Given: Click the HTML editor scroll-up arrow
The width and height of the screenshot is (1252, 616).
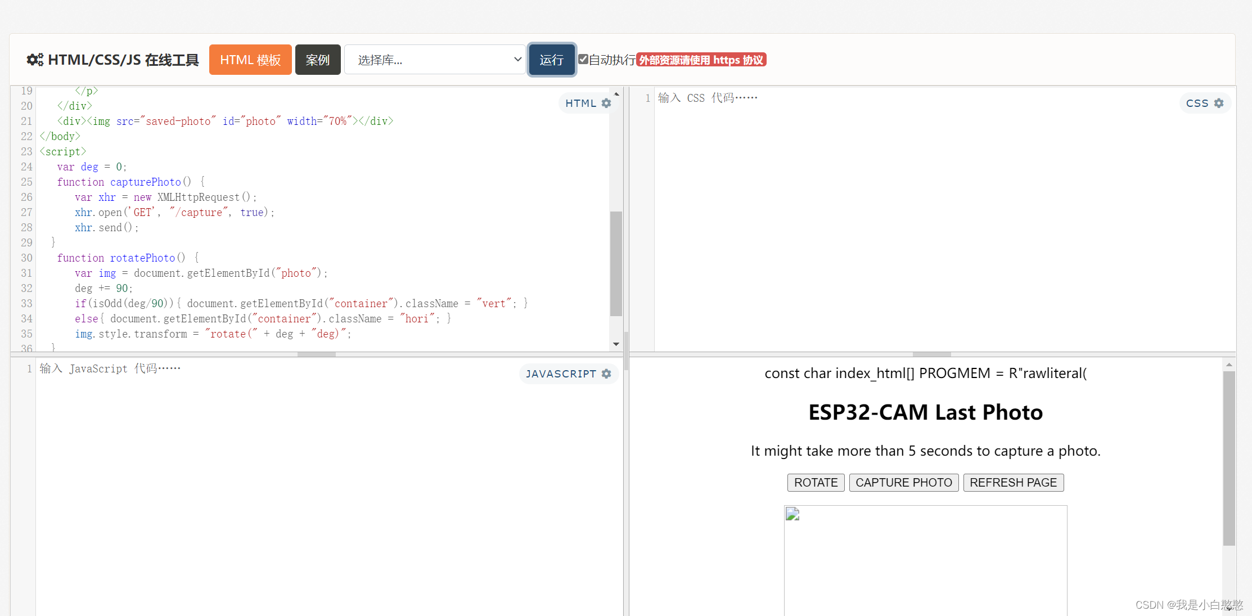Looking at the screenshot, I should coord(616,93).
